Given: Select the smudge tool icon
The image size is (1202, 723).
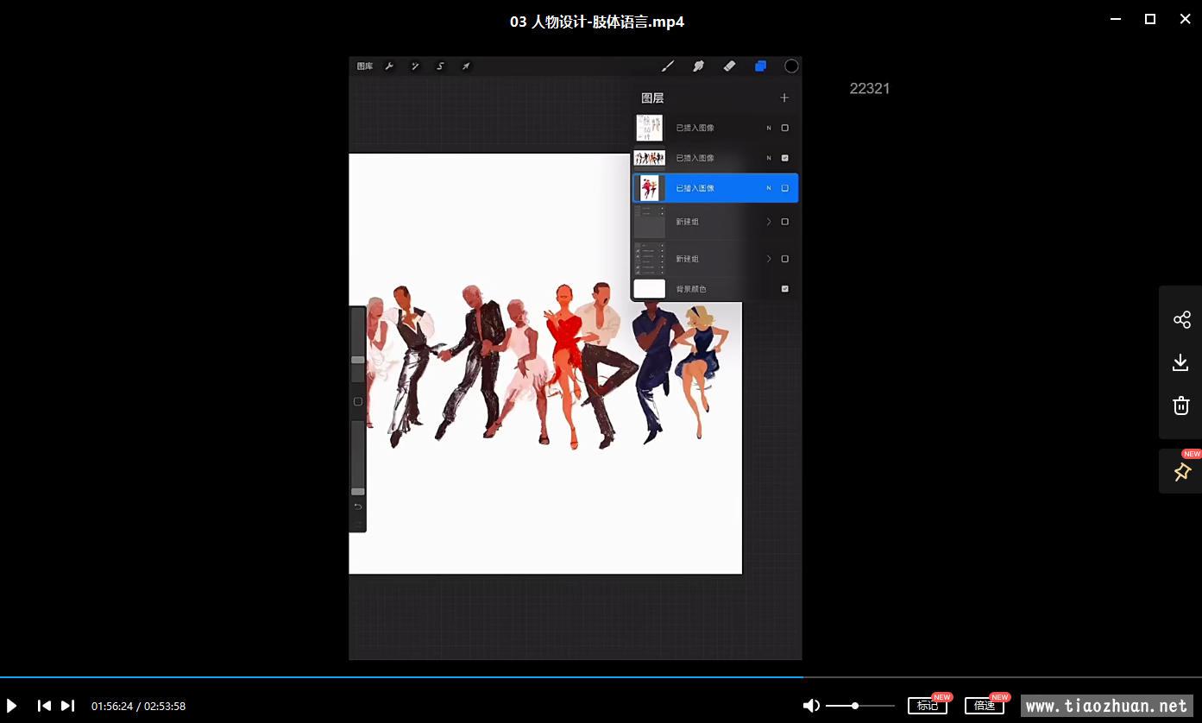Looking at the screenshot, I should tap(698, 66).
